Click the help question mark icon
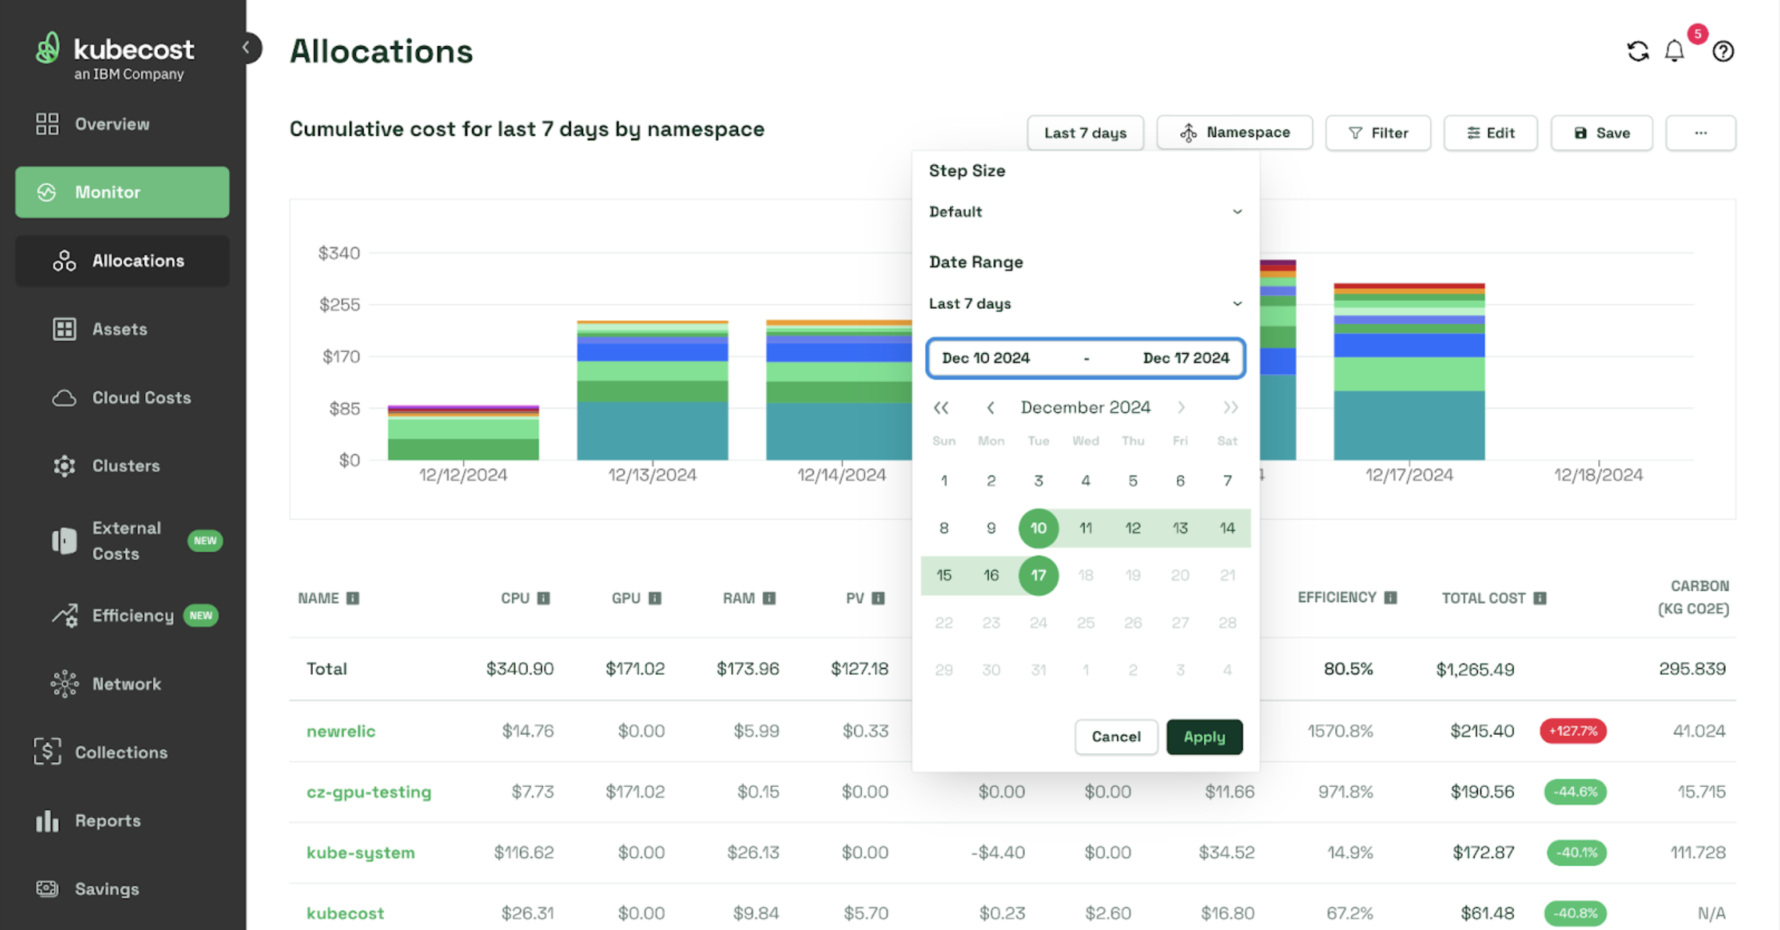The width and height of the screenshot is (1780, 930). (1721, 50)
